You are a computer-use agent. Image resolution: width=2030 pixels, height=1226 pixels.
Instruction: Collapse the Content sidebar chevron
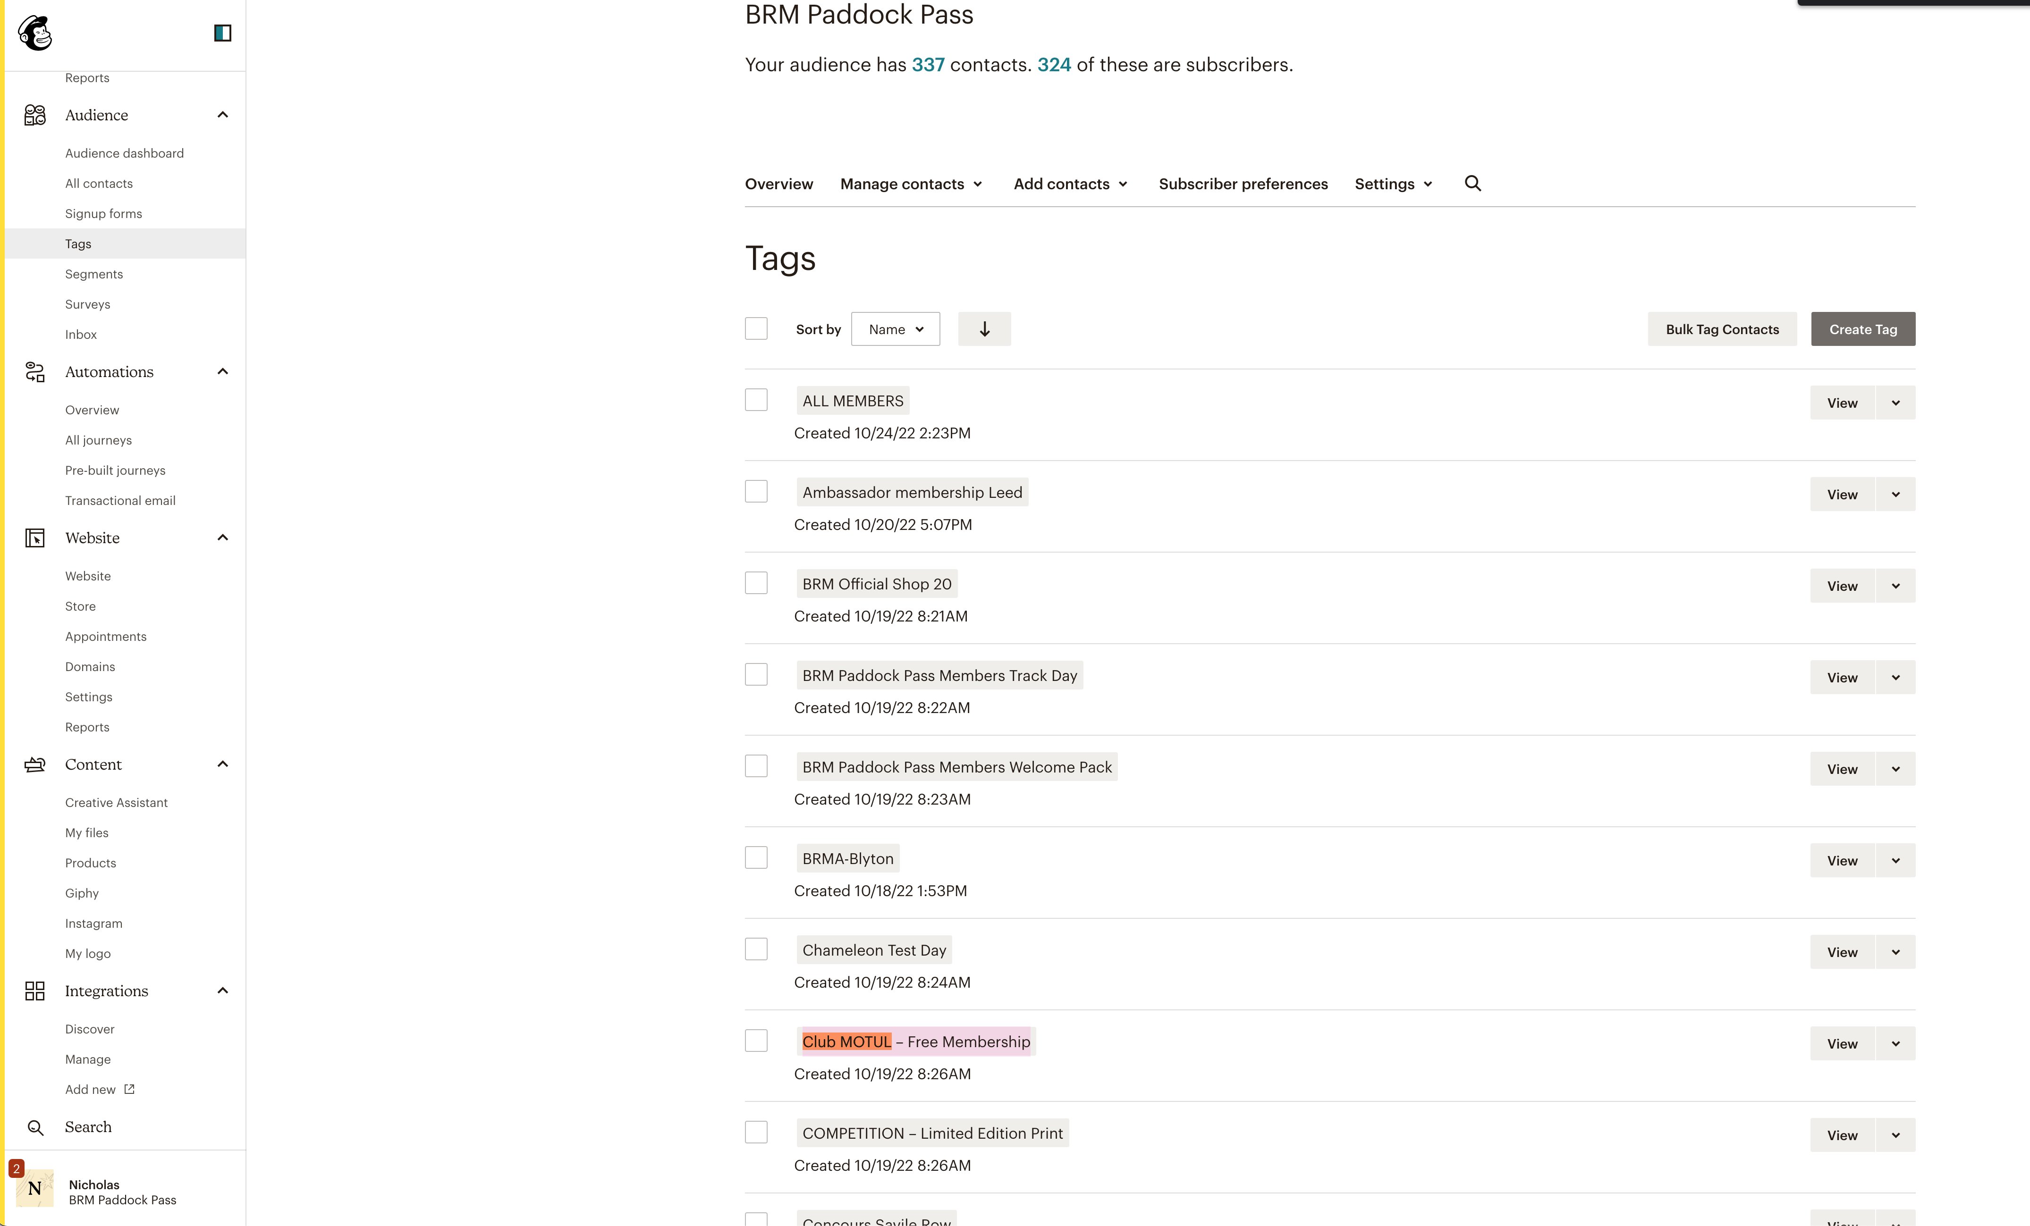coord(222,764)
